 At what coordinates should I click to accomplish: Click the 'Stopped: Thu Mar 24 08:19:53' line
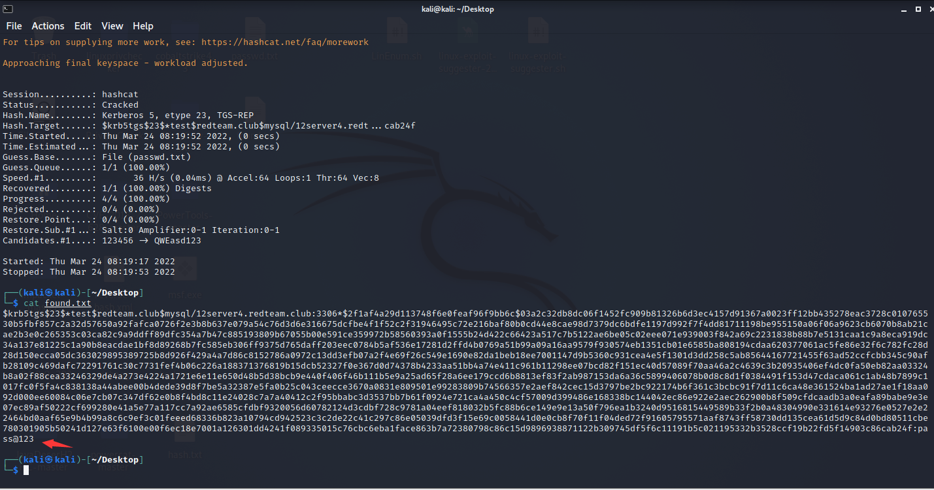(89, 271)
